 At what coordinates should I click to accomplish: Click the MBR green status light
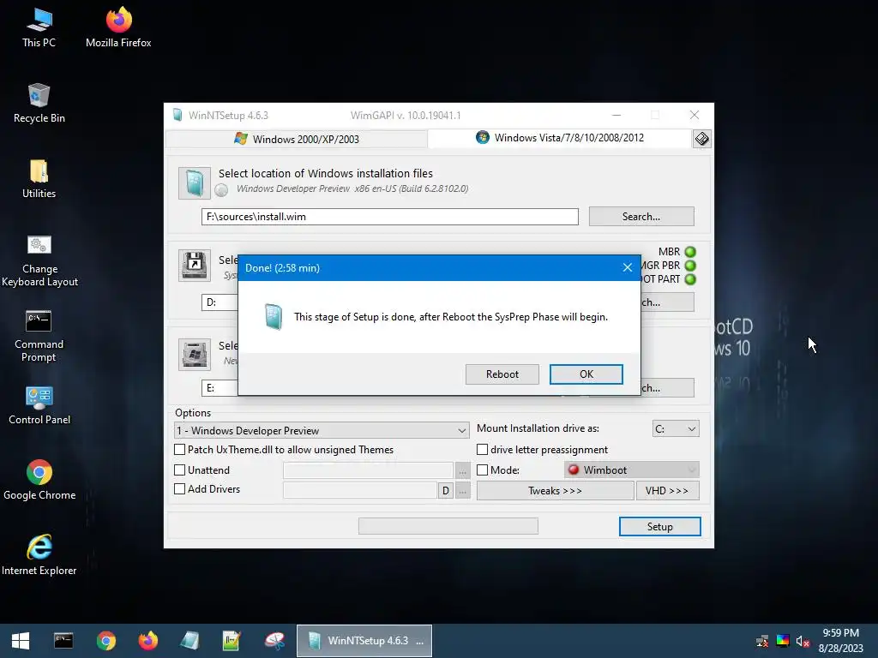(690, 252)
